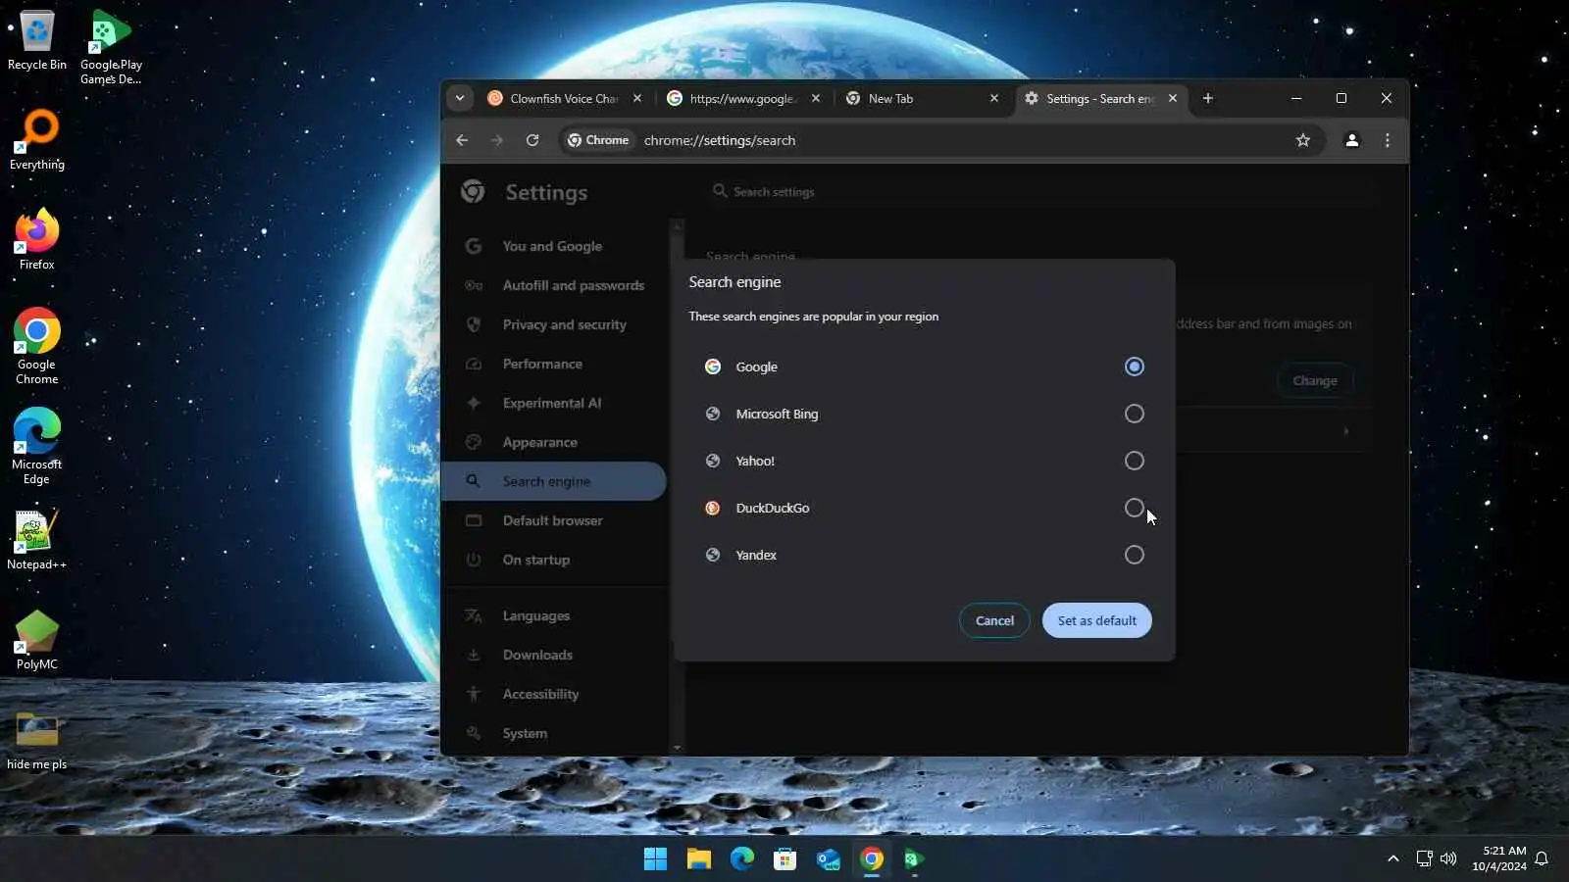Open Accessibility settings
1569x882 pixels.
pyautogui.click(x=553, y=694)
